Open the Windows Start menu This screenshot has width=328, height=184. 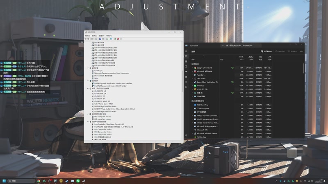pos(4,181)
